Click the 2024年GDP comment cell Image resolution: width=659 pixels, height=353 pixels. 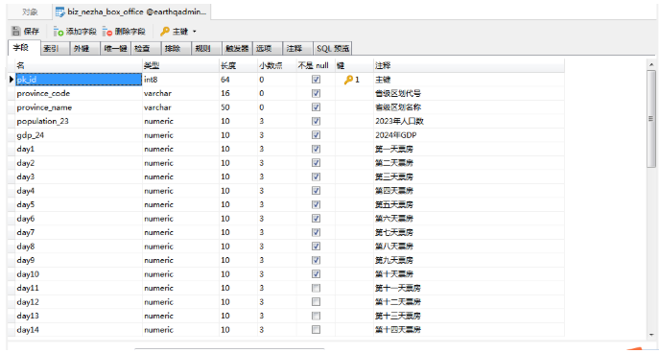coord(469,135)
